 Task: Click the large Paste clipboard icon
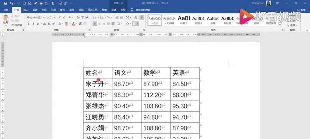tap(6, 18)
